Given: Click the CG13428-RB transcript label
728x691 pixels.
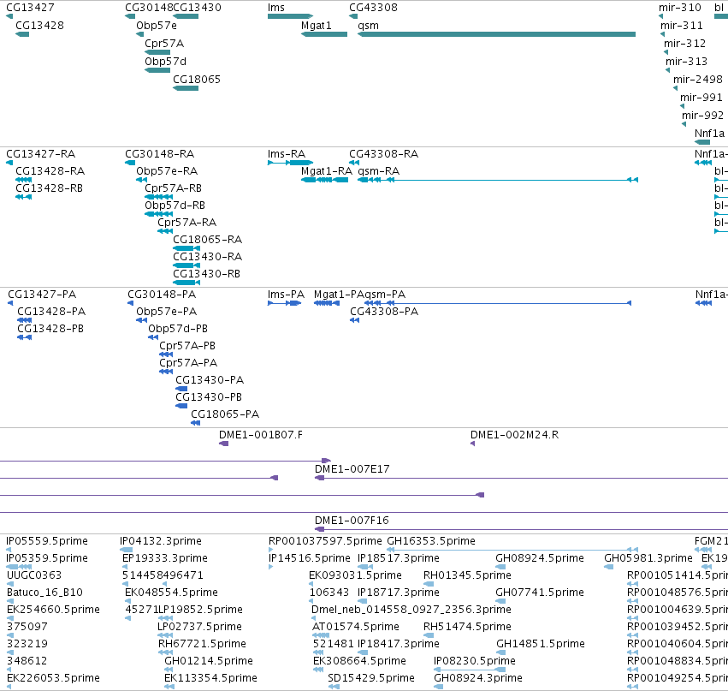Looking at the screenshot, I should pyautogui.click(x=50, y=188).
